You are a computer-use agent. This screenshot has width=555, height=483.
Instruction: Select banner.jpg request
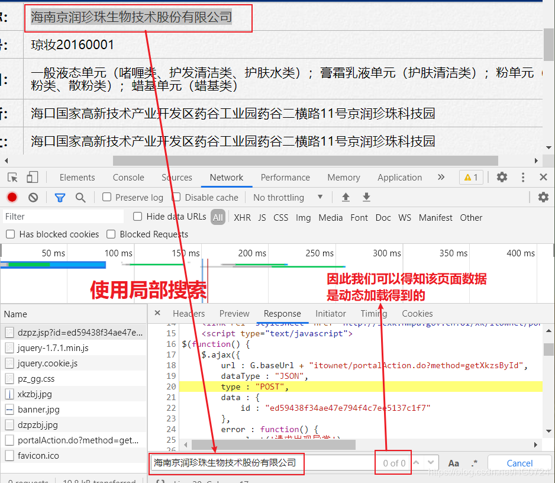[73, 410]
